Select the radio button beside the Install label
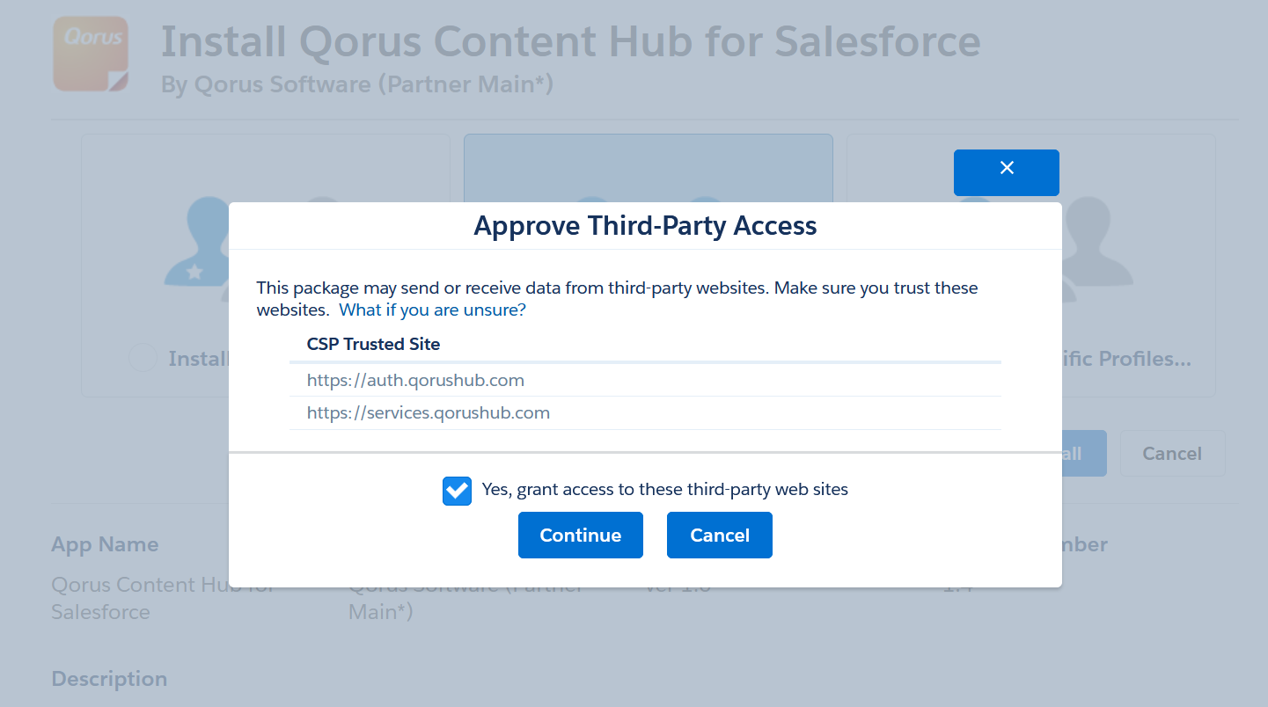 (x=143, y=358)
